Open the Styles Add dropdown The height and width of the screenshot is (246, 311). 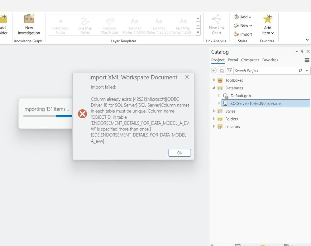pos(242,17)
